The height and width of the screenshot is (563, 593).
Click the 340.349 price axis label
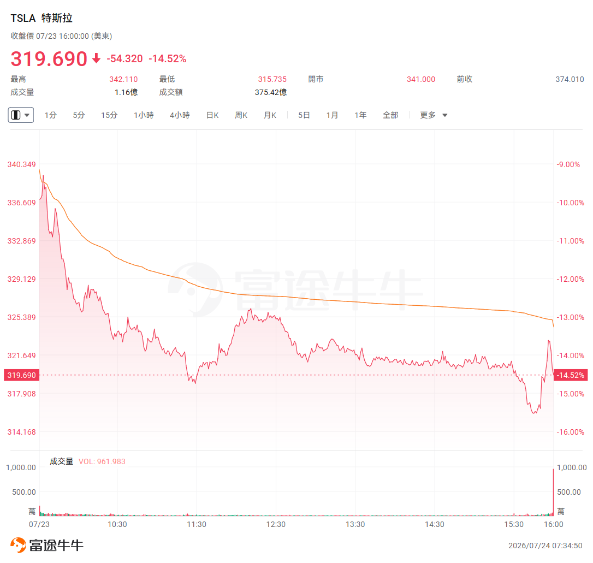21,164
